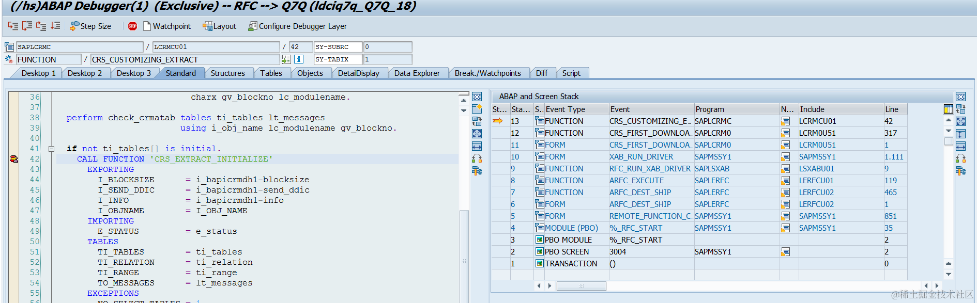Click RFC_RUN_XAB_DRIVER event cell
Viewport: 977px width, 303px height.
click(x=651, y=168)
